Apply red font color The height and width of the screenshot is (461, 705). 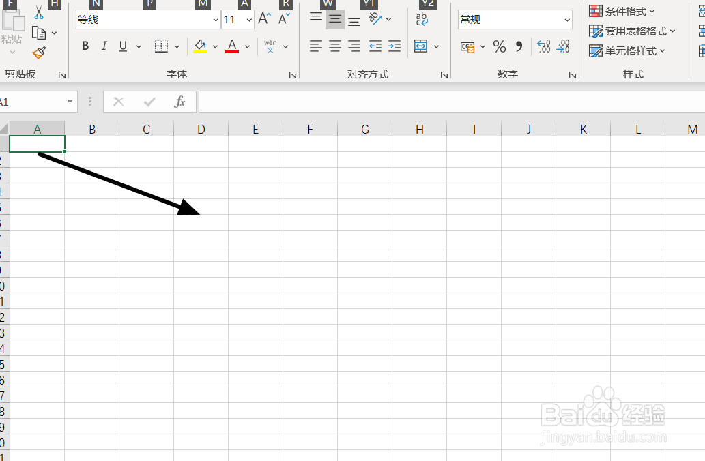tap(232, 46)
